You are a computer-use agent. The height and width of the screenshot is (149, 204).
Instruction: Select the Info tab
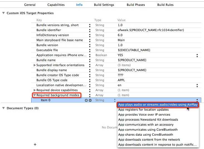point(79,5)
